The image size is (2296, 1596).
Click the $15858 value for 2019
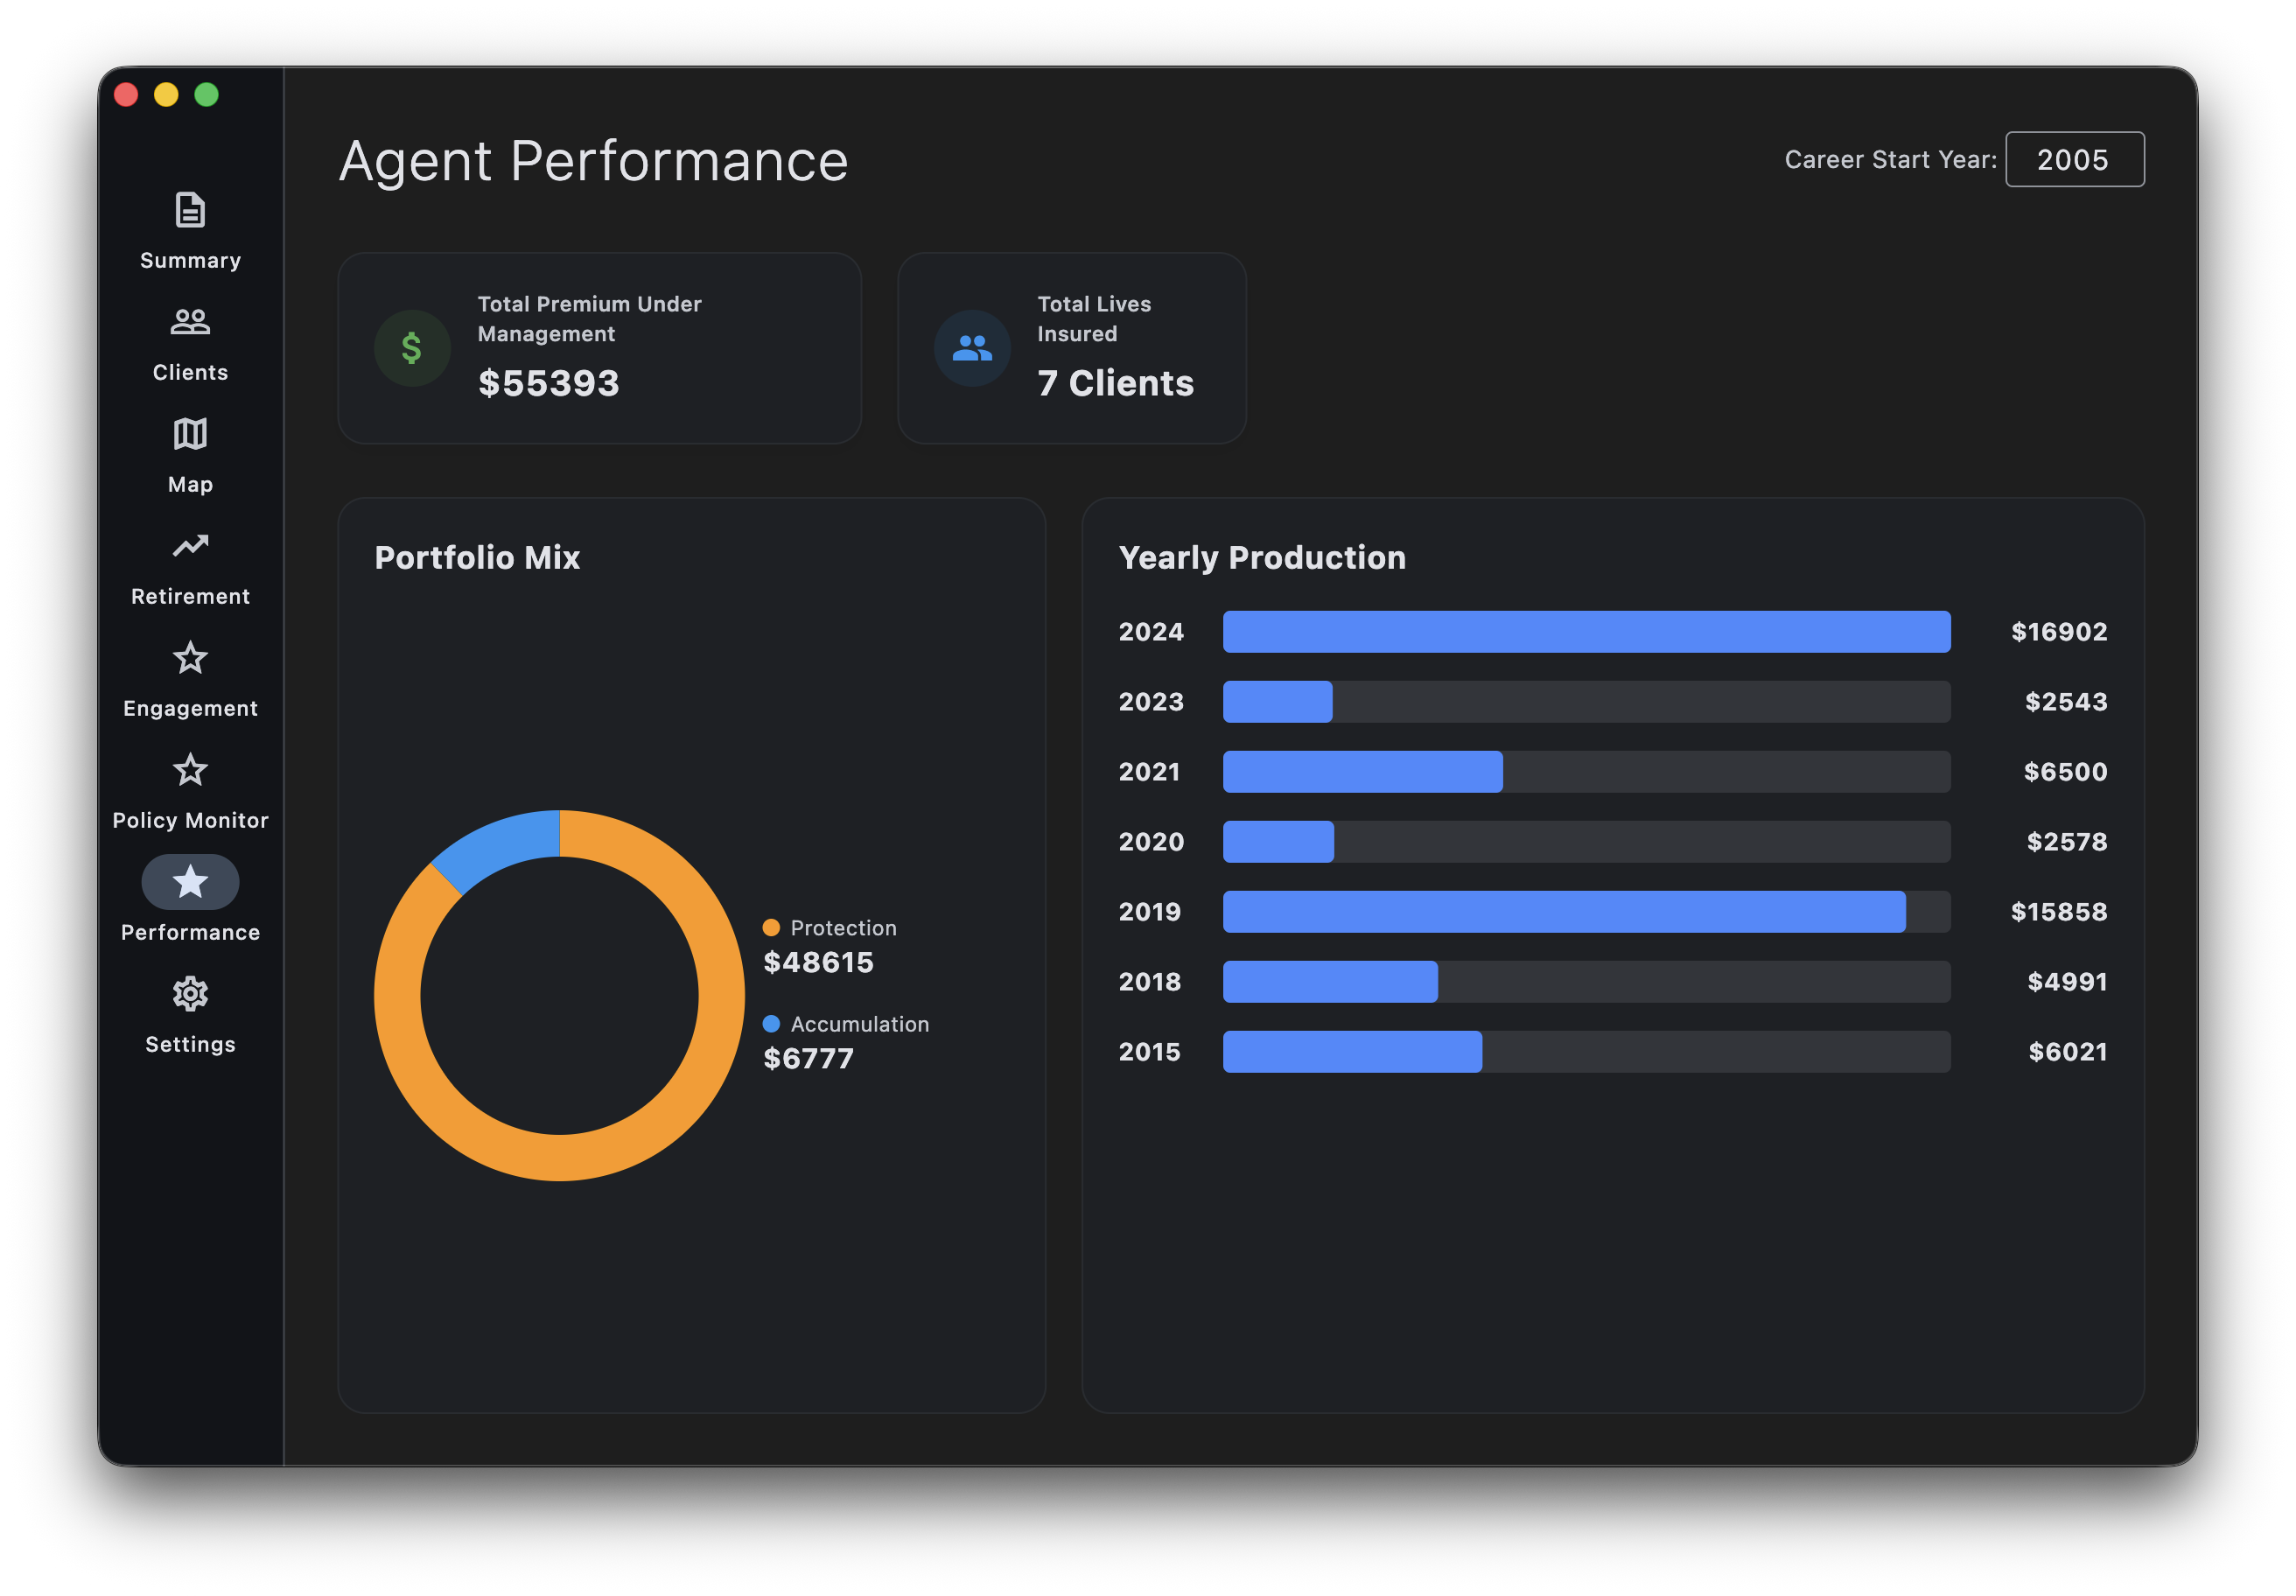pos(2058,911)
